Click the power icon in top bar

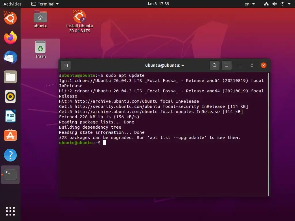click(x=282, y=4)
